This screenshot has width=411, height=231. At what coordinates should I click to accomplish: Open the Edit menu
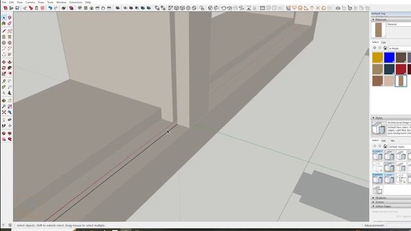[x=12, y=2]
